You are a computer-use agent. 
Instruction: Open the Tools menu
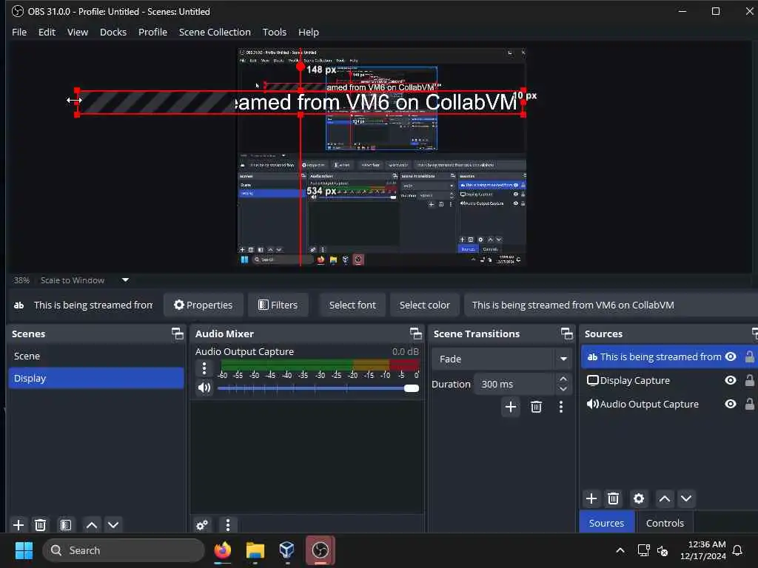point(274,32)
